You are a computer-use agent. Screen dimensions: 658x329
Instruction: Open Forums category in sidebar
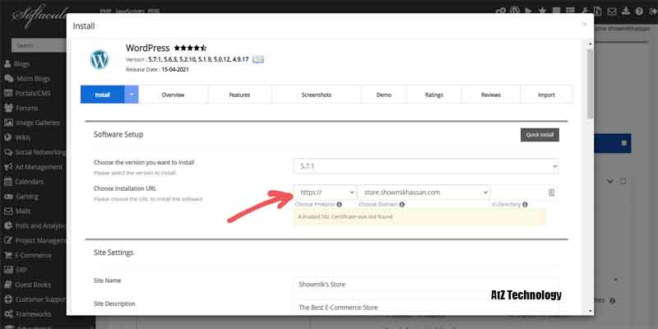point(21,109)
